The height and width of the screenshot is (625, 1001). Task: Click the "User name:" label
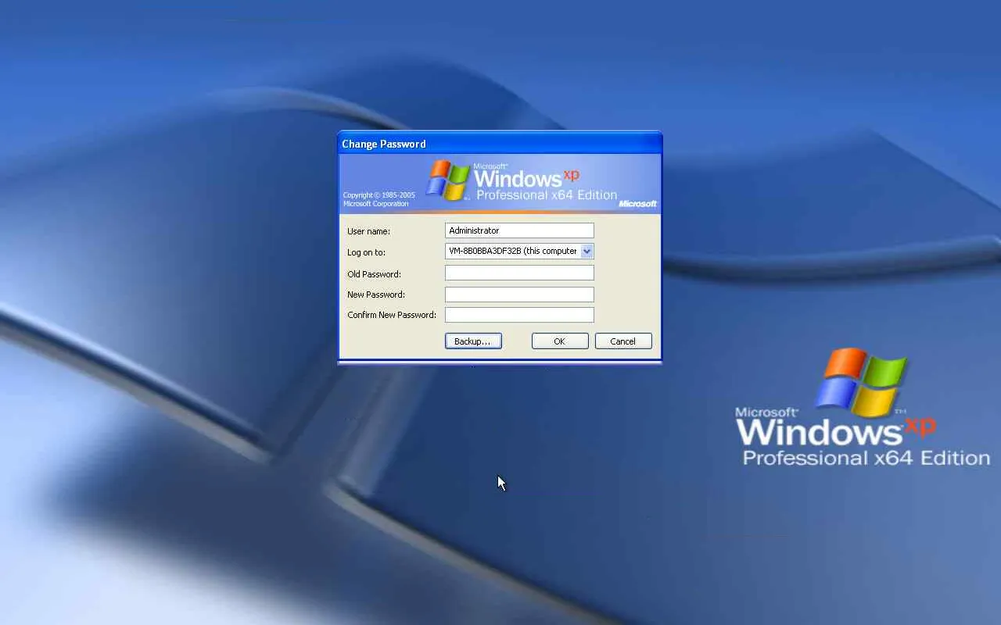(x=368, y=231)
